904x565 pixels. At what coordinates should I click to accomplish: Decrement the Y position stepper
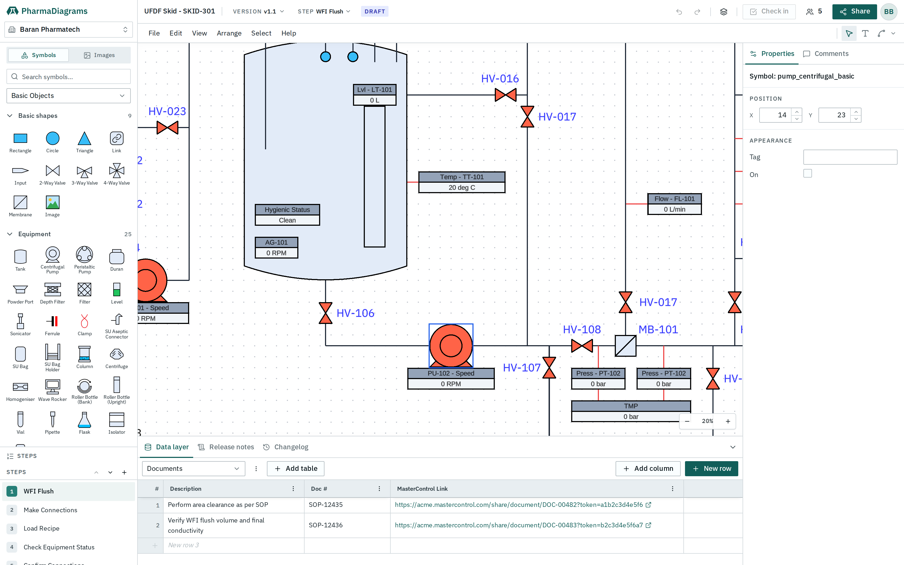point(856,119)
